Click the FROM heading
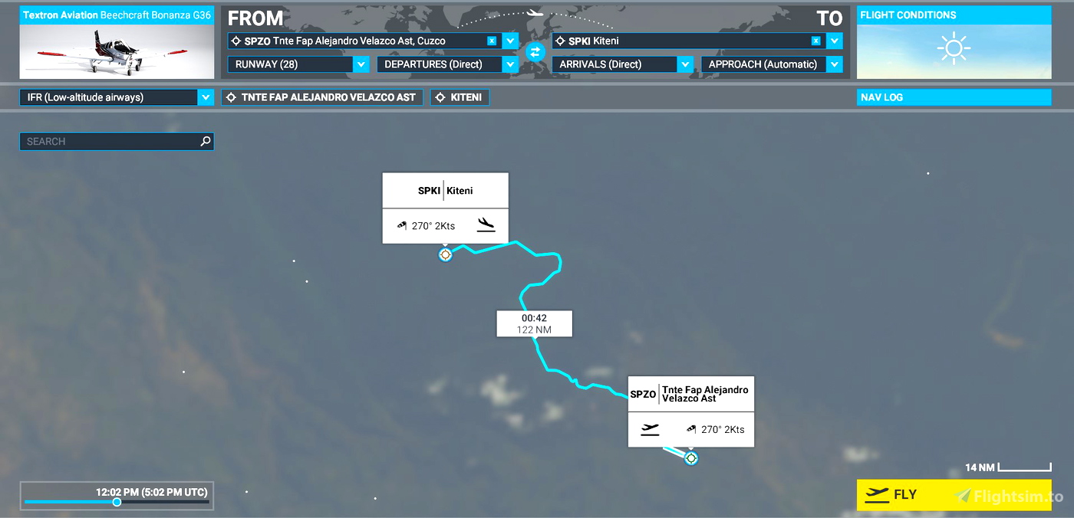Image resolution: width=1074 pixels, height=518 pixels. coord(255,18)
